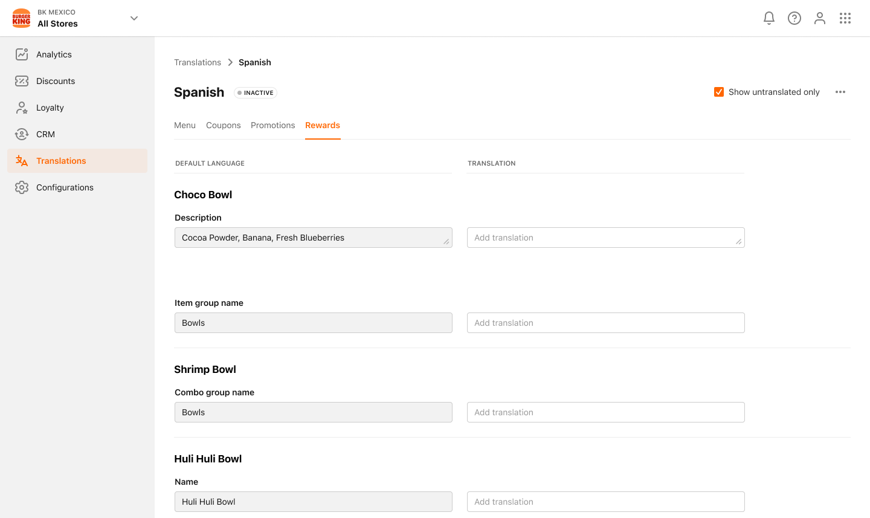Screen dimensions: 870x518
Task: Click the Spanish page title
Action: pyautogui.click(x=199, y=92)
